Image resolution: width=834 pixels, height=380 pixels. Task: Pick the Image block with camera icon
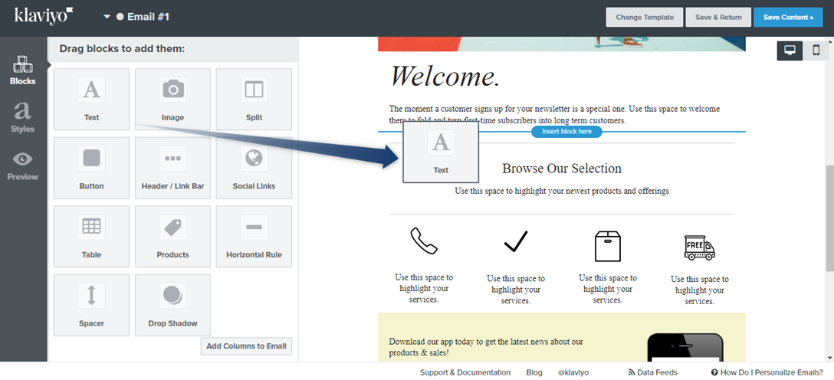point(173,99)
